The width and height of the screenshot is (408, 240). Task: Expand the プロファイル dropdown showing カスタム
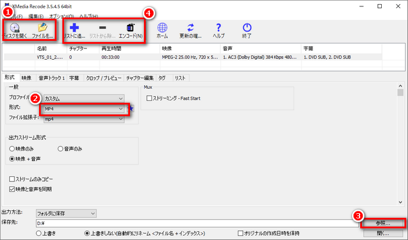84,98
